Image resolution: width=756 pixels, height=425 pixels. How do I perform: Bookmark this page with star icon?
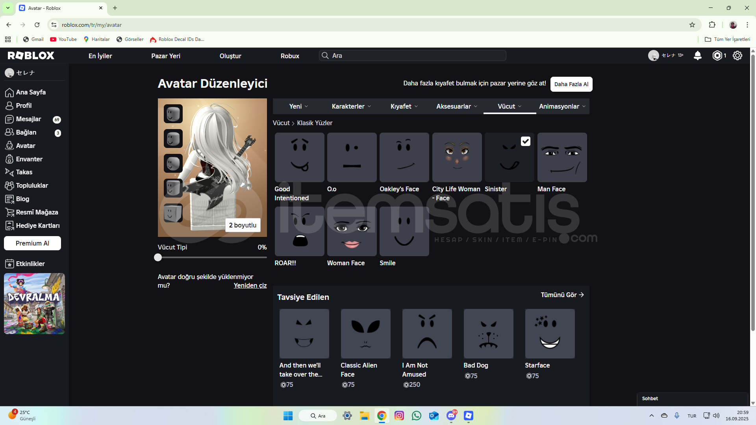click(692, 25)
